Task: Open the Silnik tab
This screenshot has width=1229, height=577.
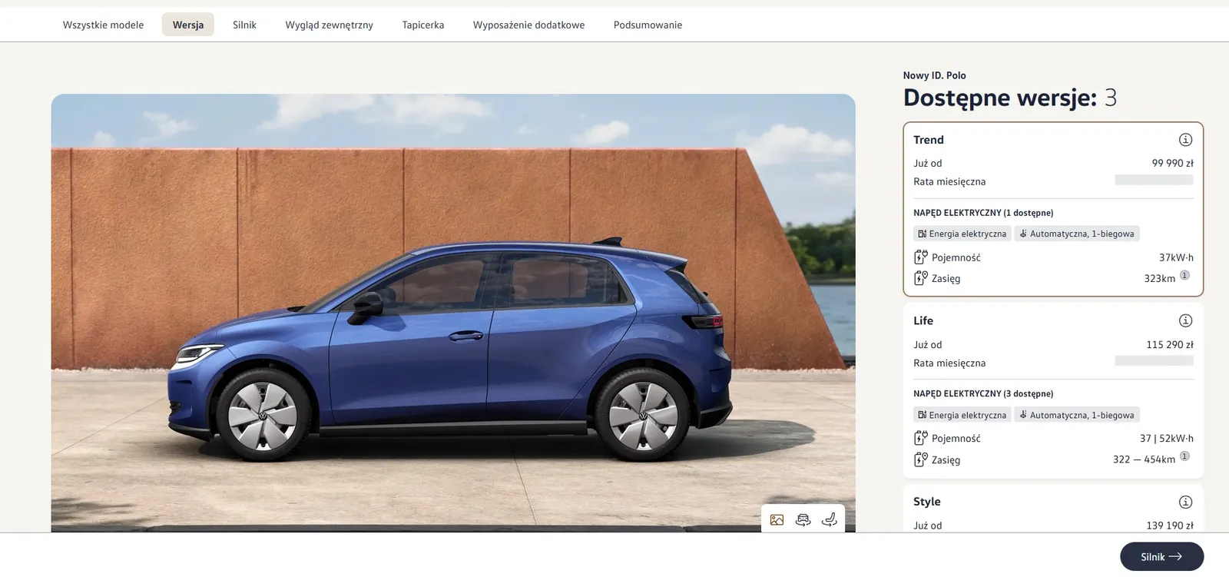Action: coord(244,25)
